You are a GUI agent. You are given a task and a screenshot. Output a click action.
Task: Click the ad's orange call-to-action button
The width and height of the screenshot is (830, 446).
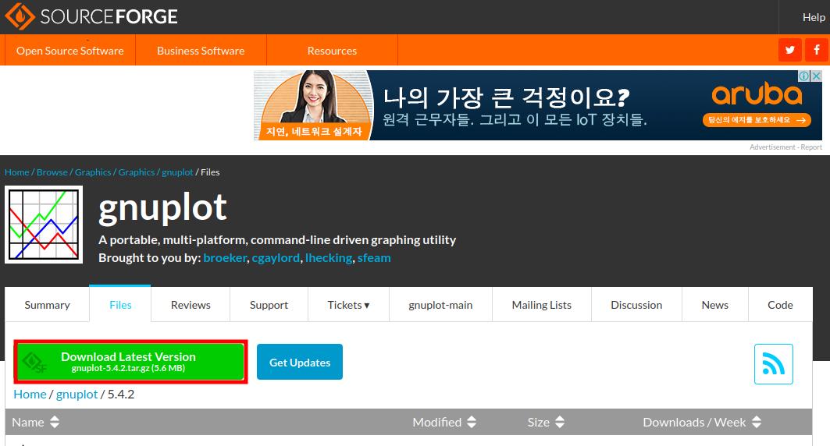pyautogui.click(x=757, y=120)
